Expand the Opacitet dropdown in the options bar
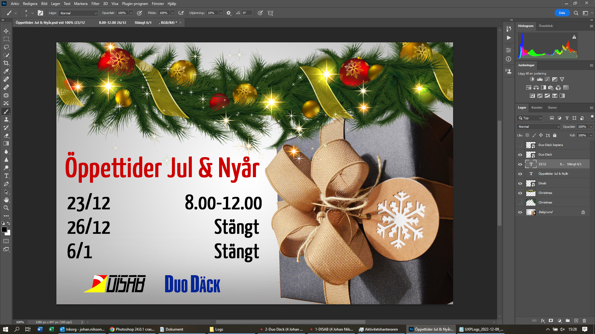 pyautogui.click(x=130, y=13)
